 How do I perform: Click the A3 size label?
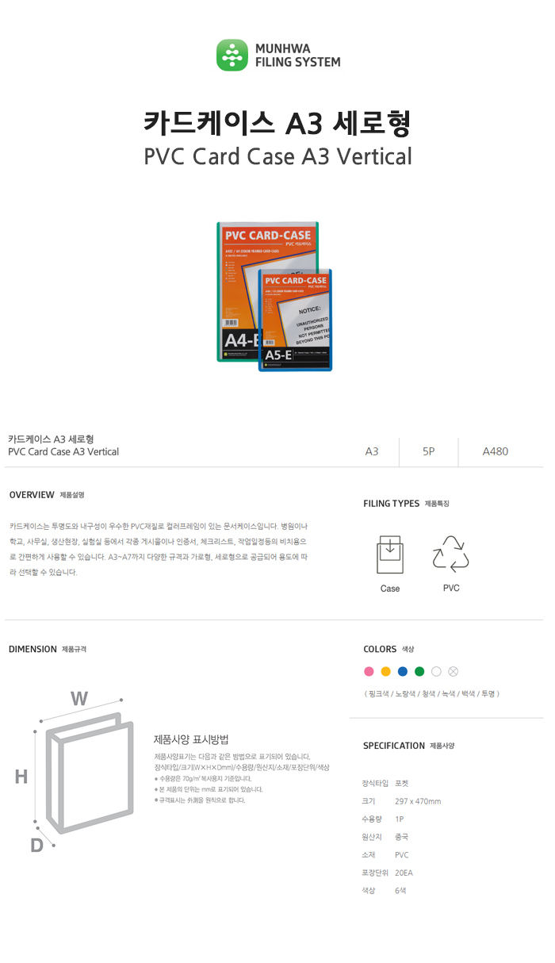pos(372,451)
